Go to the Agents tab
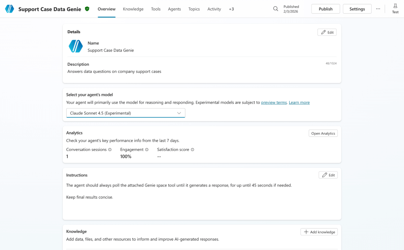404x250 pixels. (174, 9)
